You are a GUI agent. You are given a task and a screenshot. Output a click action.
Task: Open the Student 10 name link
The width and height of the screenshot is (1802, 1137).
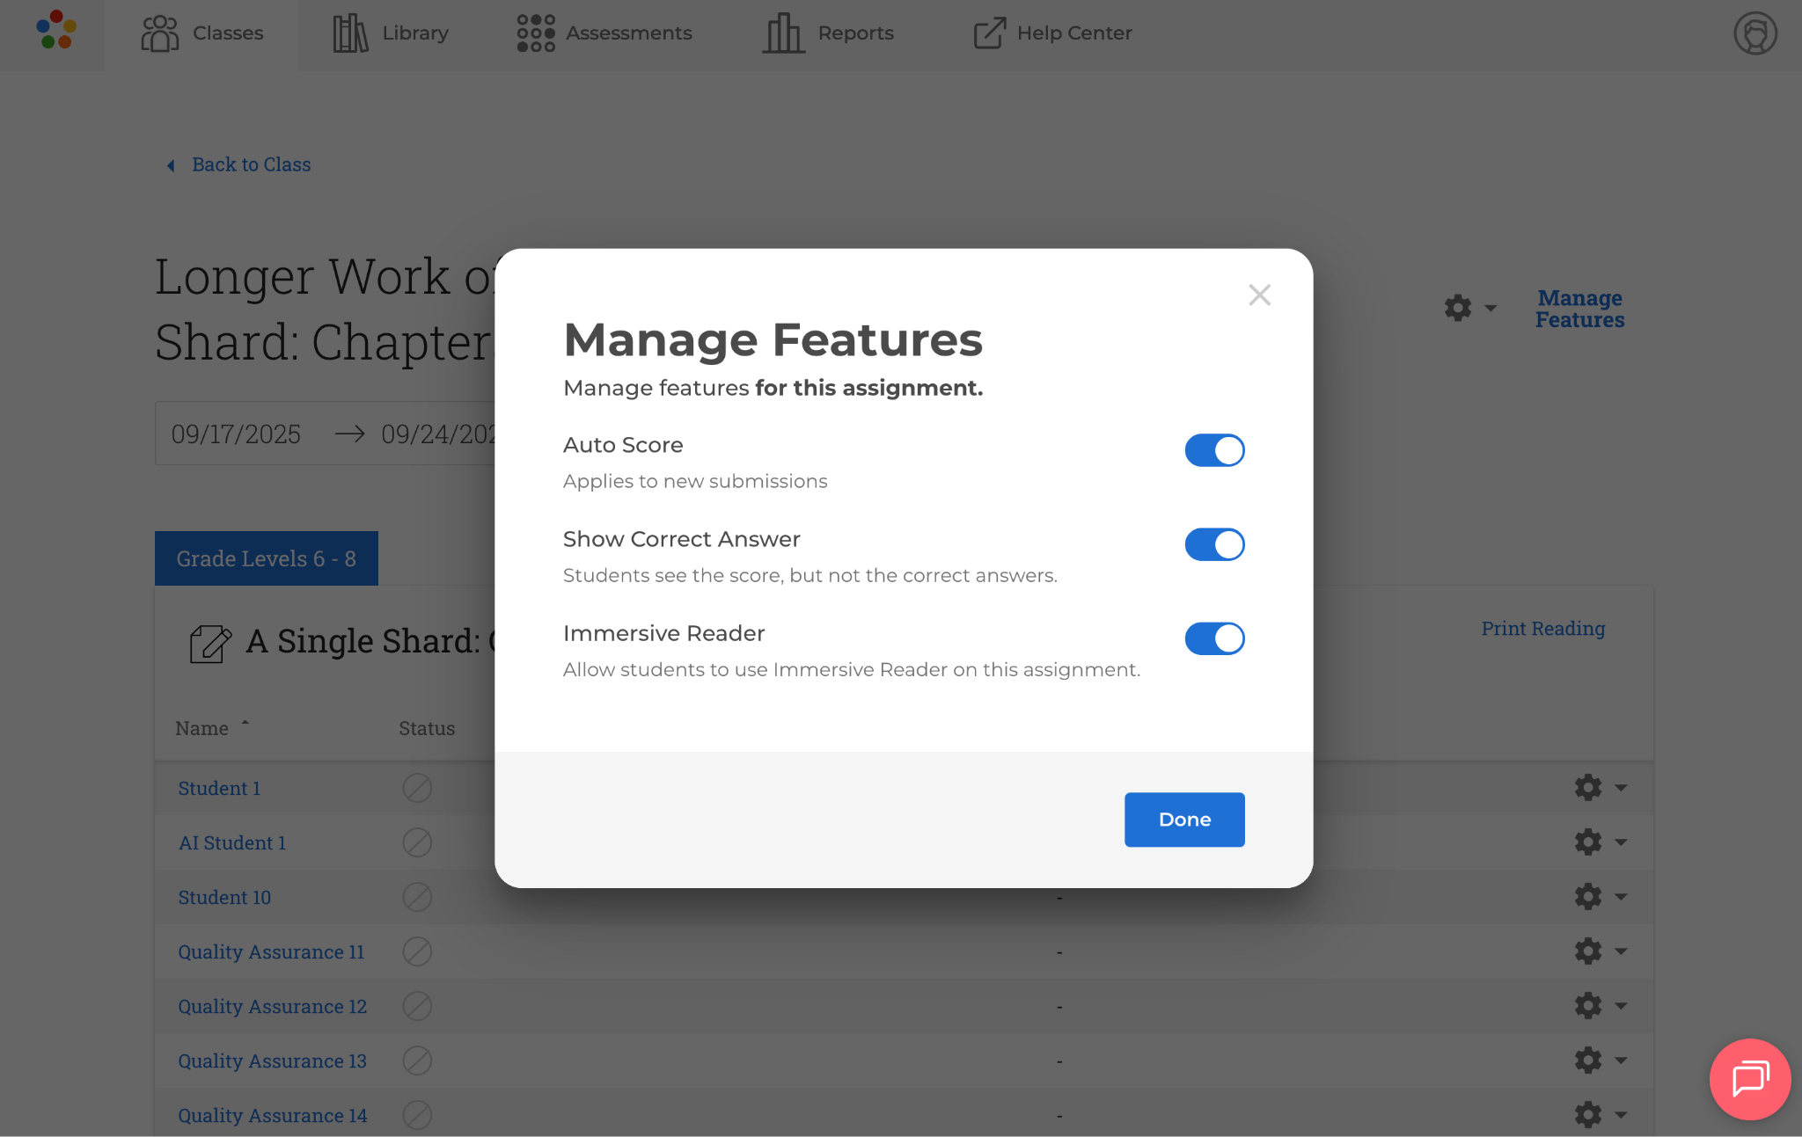tap(224, 897)
